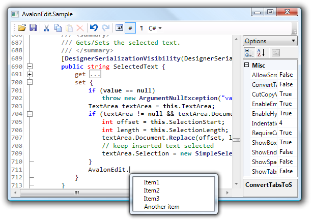This screenshot has width=311, height=224.
Task: Open the C# syntax highlighting dropdown
Action: coord(155,28)
